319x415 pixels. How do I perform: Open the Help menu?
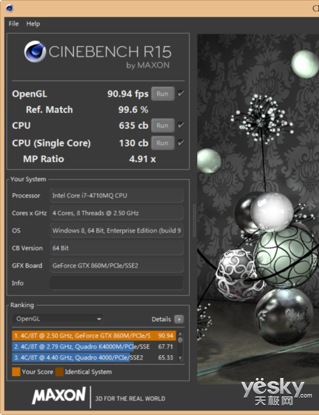33,24
